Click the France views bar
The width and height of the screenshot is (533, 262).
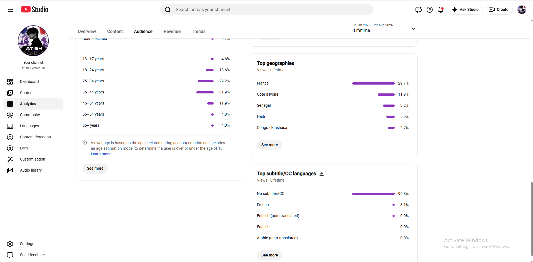click(x=373, y=83)
